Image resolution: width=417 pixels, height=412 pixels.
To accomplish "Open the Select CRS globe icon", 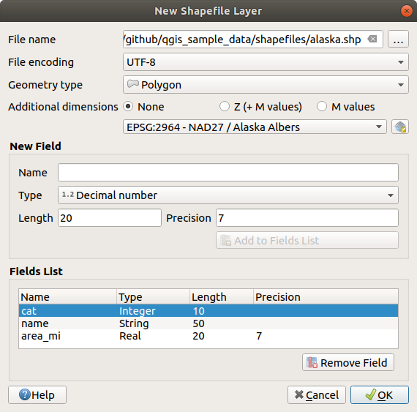I will coord(400,127).
